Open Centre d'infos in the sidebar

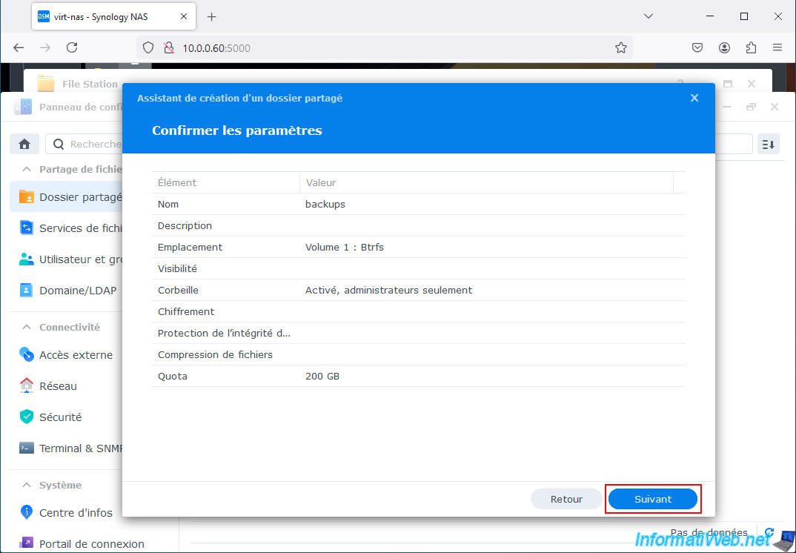66,513
